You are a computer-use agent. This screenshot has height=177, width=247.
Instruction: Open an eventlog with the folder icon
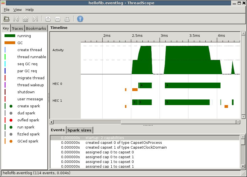point(6,19)
